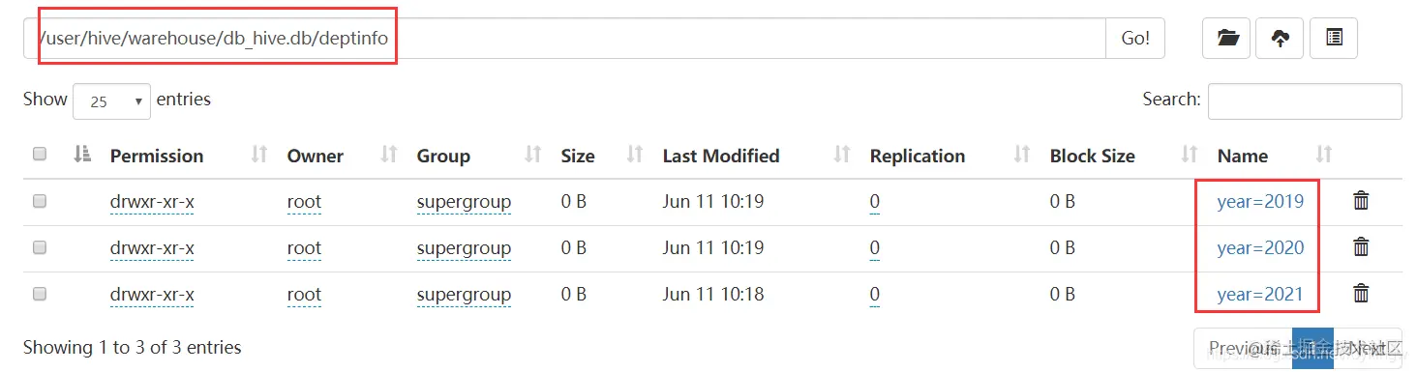Click the Go! button
The height and width of the screenshot is (372, 1417).
1135,39
